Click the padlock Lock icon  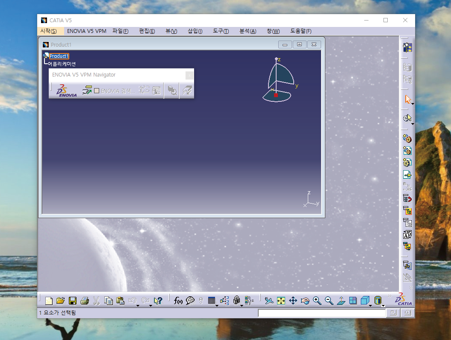[x=236, y=301]
